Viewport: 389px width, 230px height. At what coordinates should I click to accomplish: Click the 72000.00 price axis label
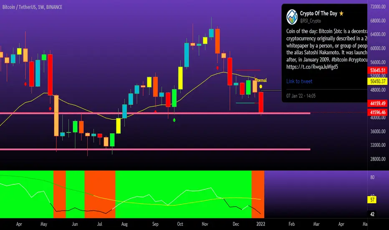tap(378, 7)
